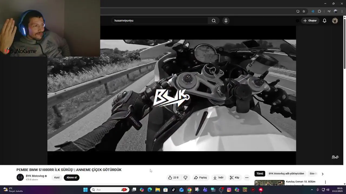Open Task View on the taskbar
346x194 pixels.
[x=134, y=190]
